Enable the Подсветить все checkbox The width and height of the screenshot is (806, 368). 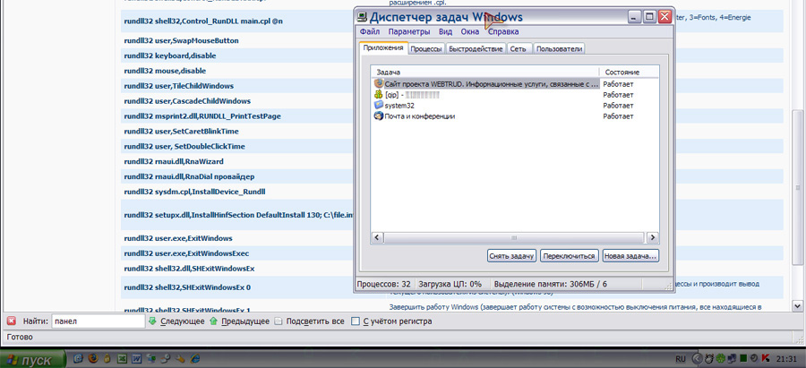pyautogui.click(x=279, y=321)
